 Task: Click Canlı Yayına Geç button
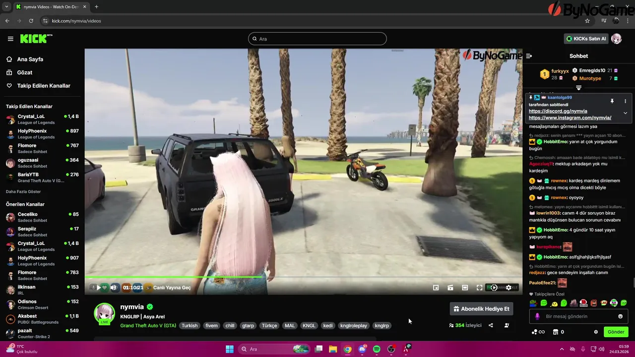coord(172,288)
